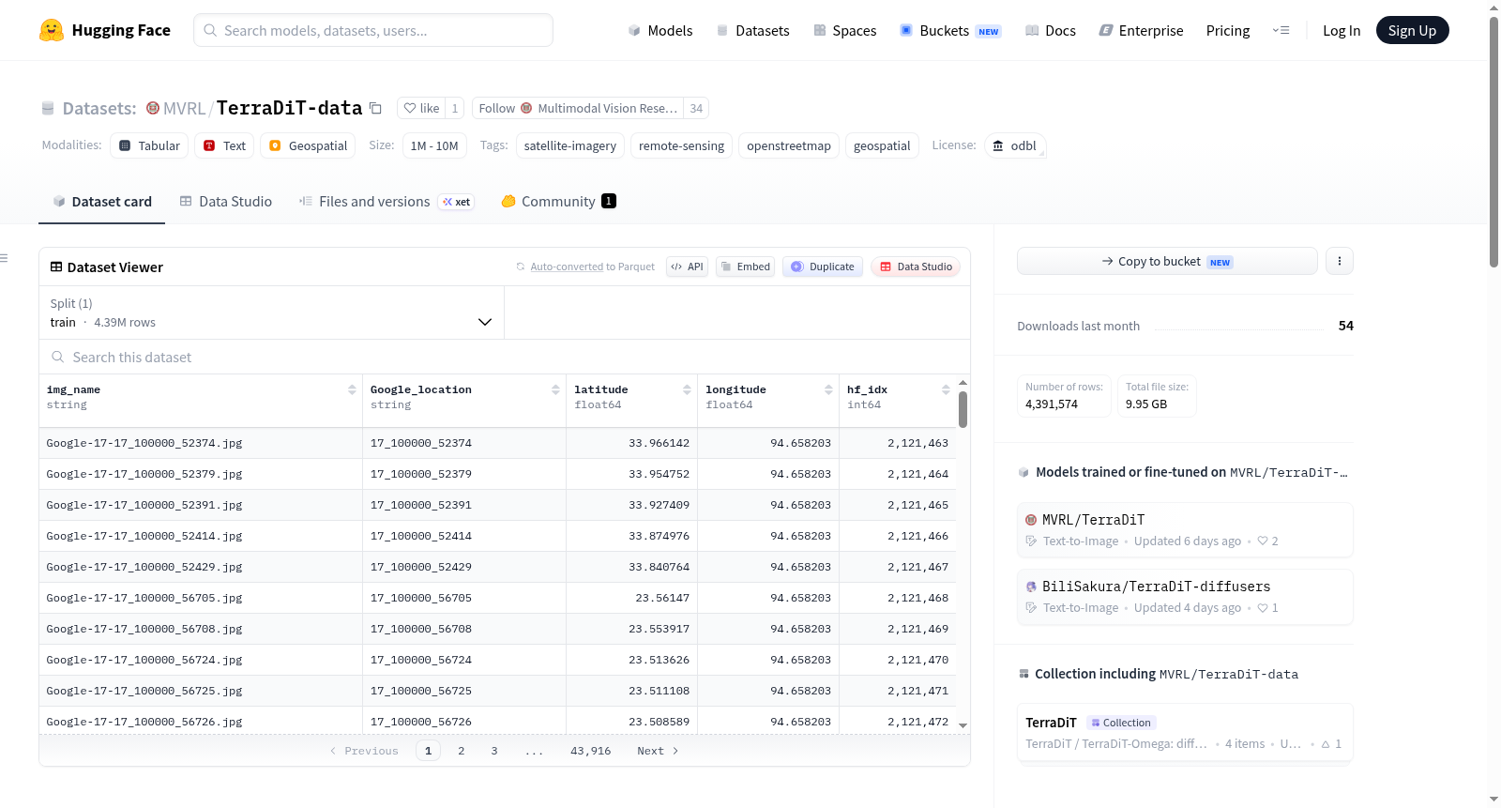Click the 1M - 10M size tag
This screenshot has width=1501, height=808.
(434, 145)
